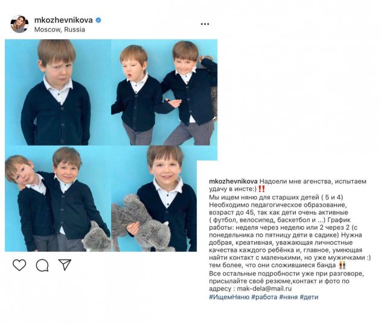Click the smiling boy holding a plush toy

(154, 199)
